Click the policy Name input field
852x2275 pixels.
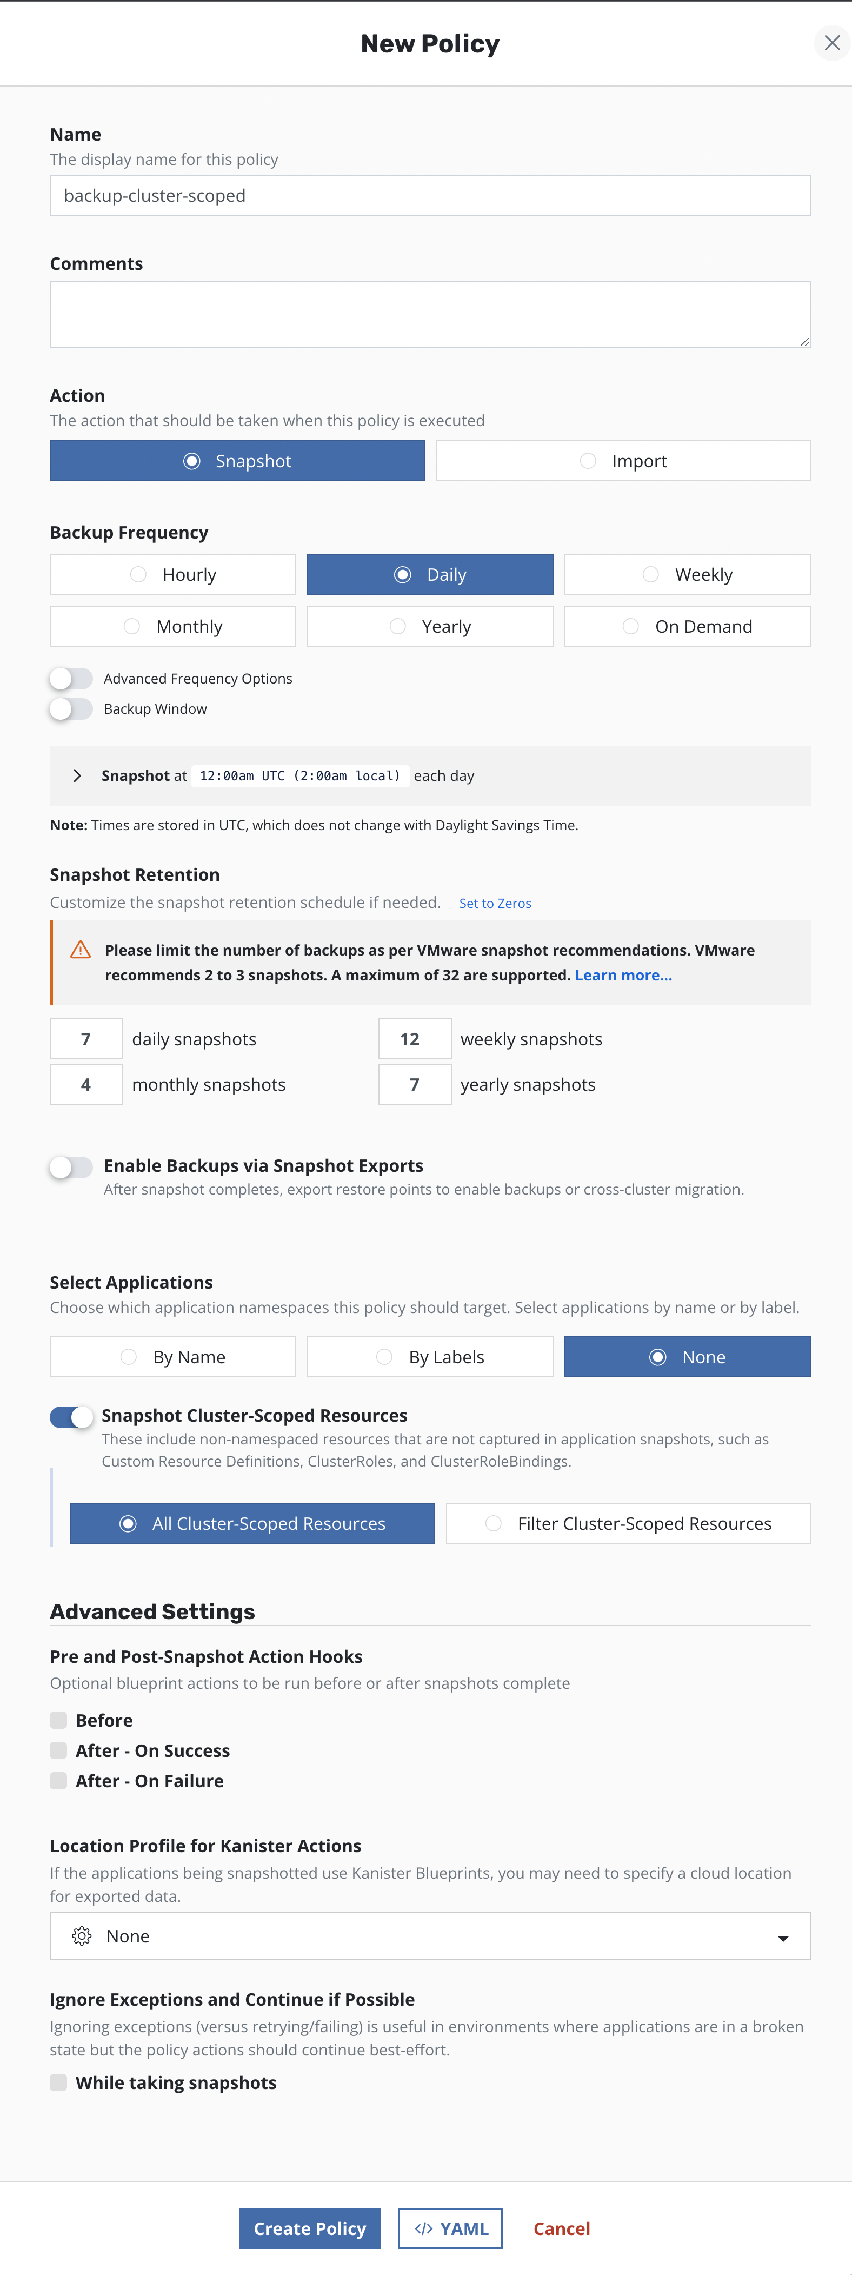430,195
